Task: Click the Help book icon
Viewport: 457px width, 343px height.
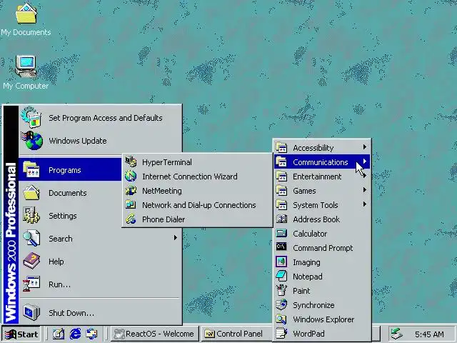Action: (x=31, y=261)
